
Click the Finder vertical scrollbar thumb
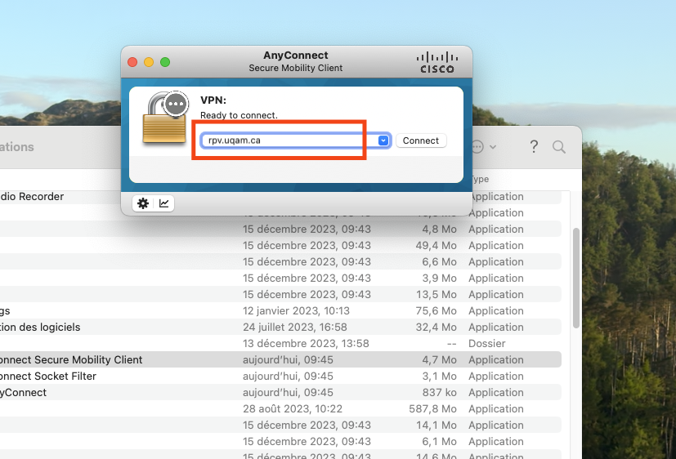pos(576,279)
